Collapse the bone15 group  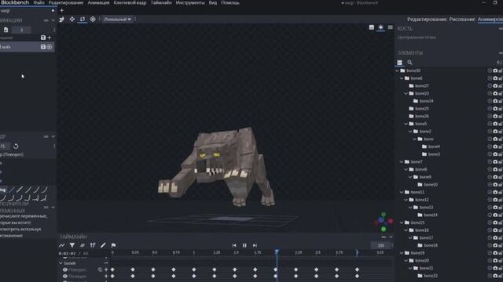click(402, 222)
